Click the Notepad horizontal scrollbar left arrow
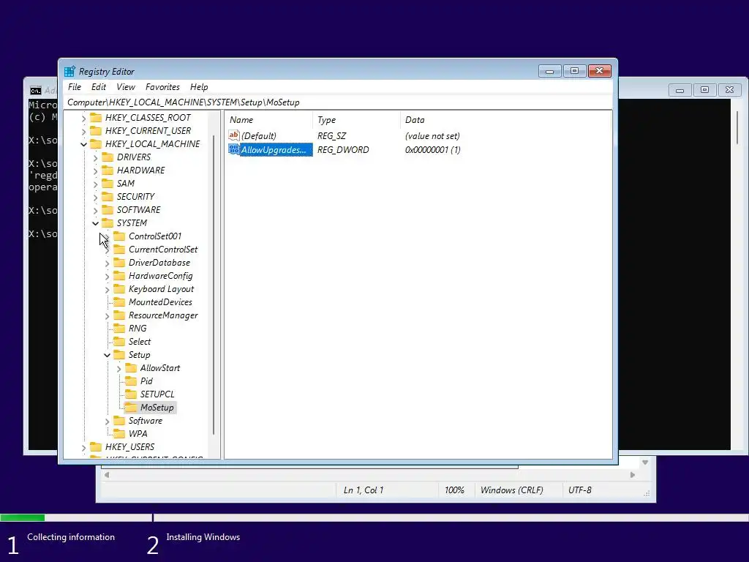Image resolution: width=749 pixels, height=562 pixels. click(107, 475)
